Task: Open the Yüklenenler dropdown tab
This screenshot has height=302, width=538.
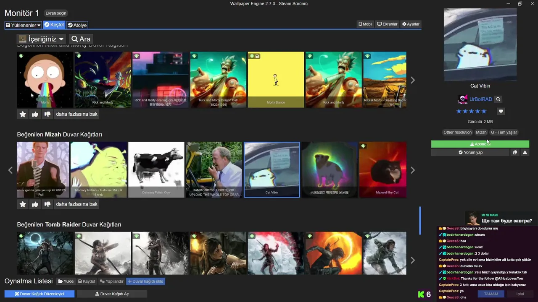Action: [23, 25]
